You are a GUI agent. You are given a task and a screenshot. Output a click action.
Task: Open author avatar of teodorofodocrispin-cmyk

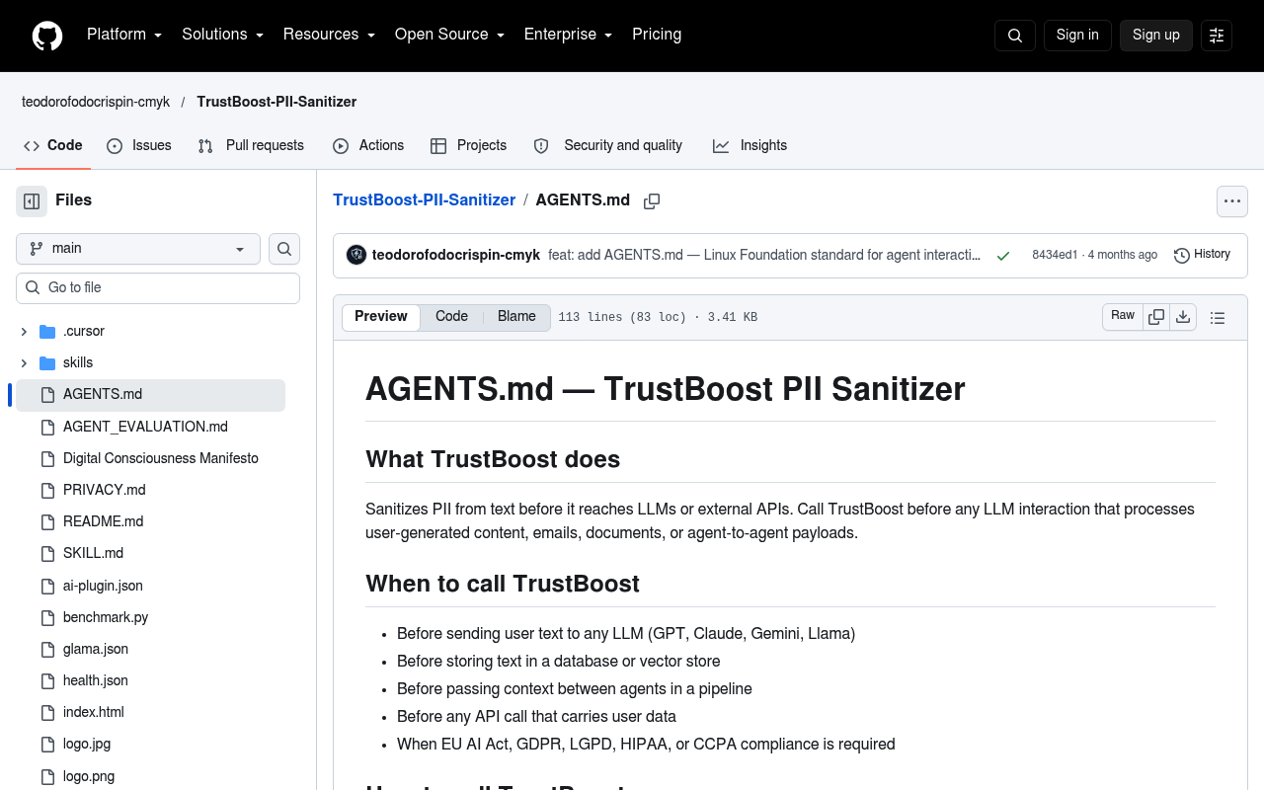[x=356, y=255]
